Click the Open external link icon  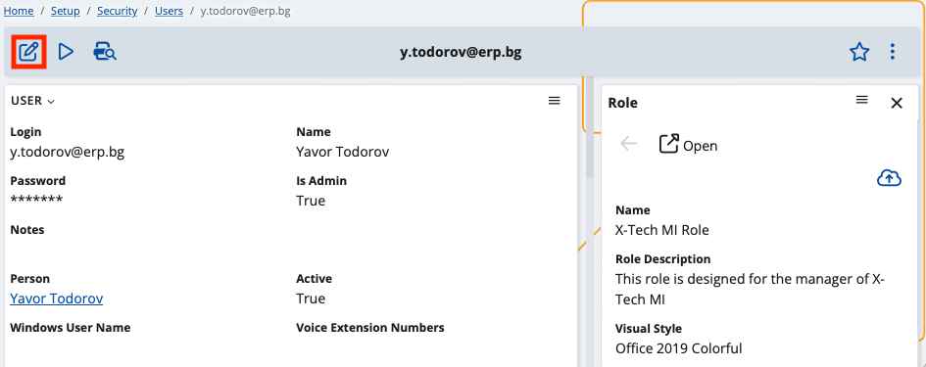pos(668,144)
